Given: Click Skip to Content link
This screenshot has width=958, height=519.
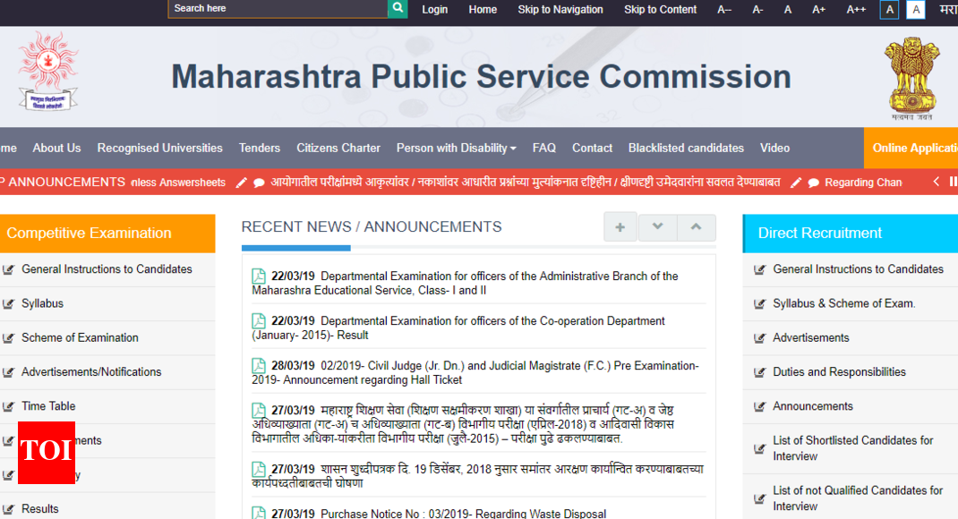Looking at the screenshot, I should pyautogui.click(x=661, y=10).
